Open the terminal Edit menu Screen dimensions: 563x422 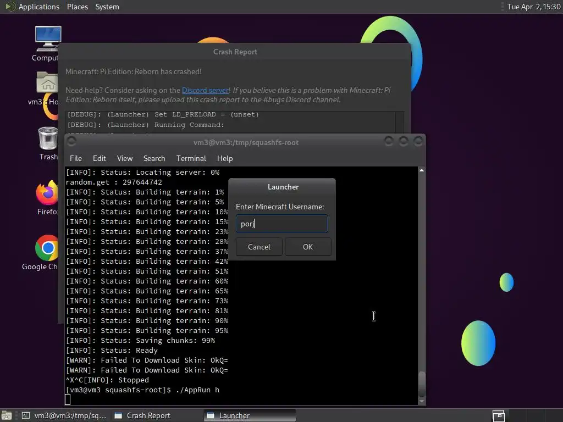(x=99, y=158)
